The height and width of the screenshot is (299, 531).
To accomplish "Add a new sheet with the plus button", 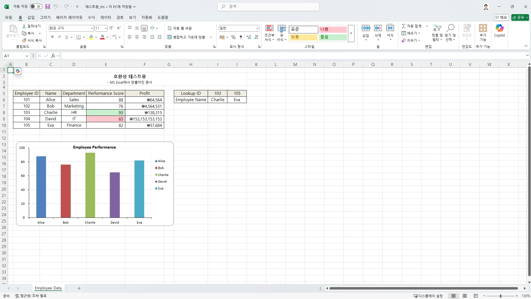I will pyautogui.click(x=79, y=288).
